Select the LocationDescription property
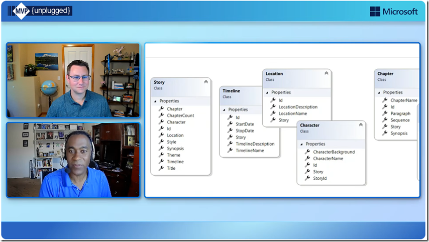This screenshot has height=242, width=429. click(298, 107)
